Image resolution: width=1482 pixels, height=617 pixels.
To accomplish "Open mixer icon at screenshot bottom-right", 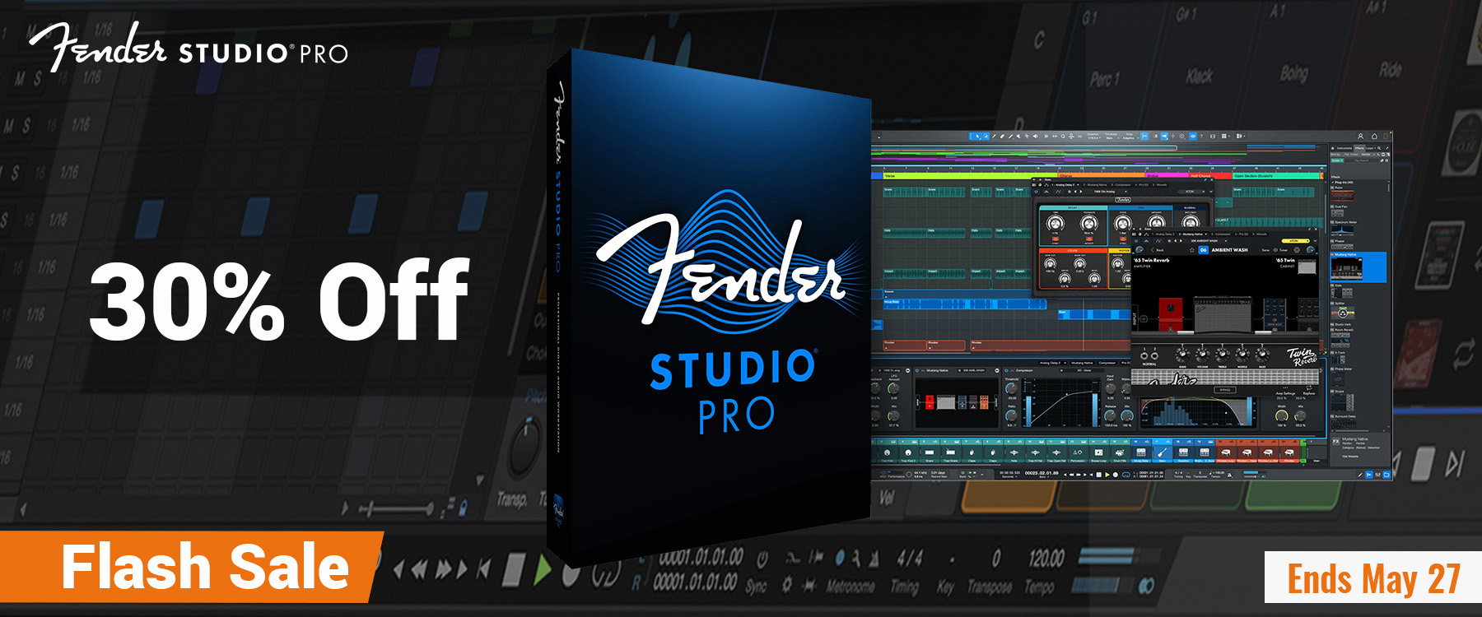I will point(1377,475).
